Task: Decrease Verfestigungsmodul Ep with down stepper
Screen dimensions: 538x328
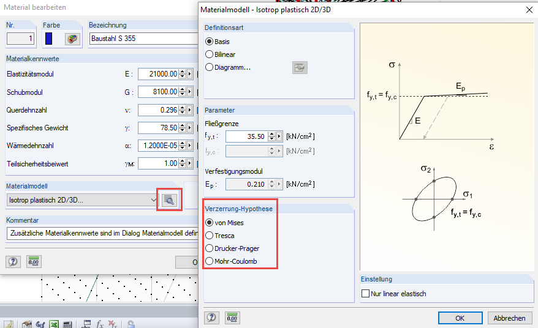Action: click(271, 187)
